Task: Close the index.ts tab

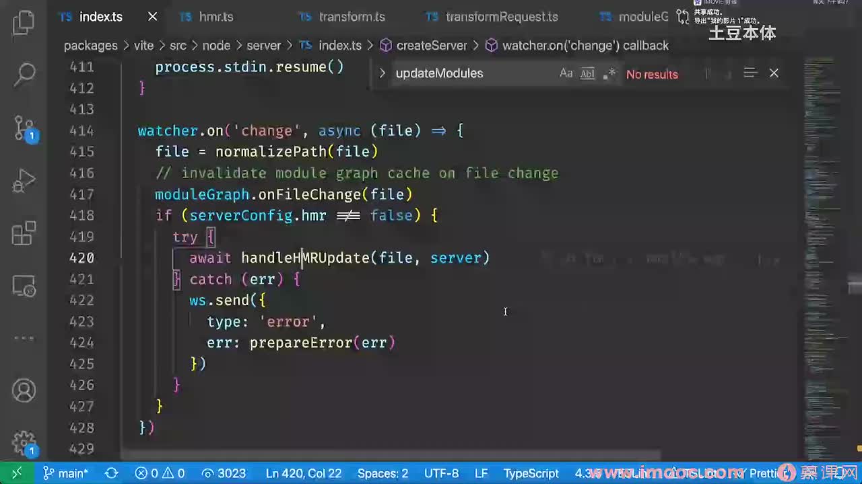Action: 152,17
